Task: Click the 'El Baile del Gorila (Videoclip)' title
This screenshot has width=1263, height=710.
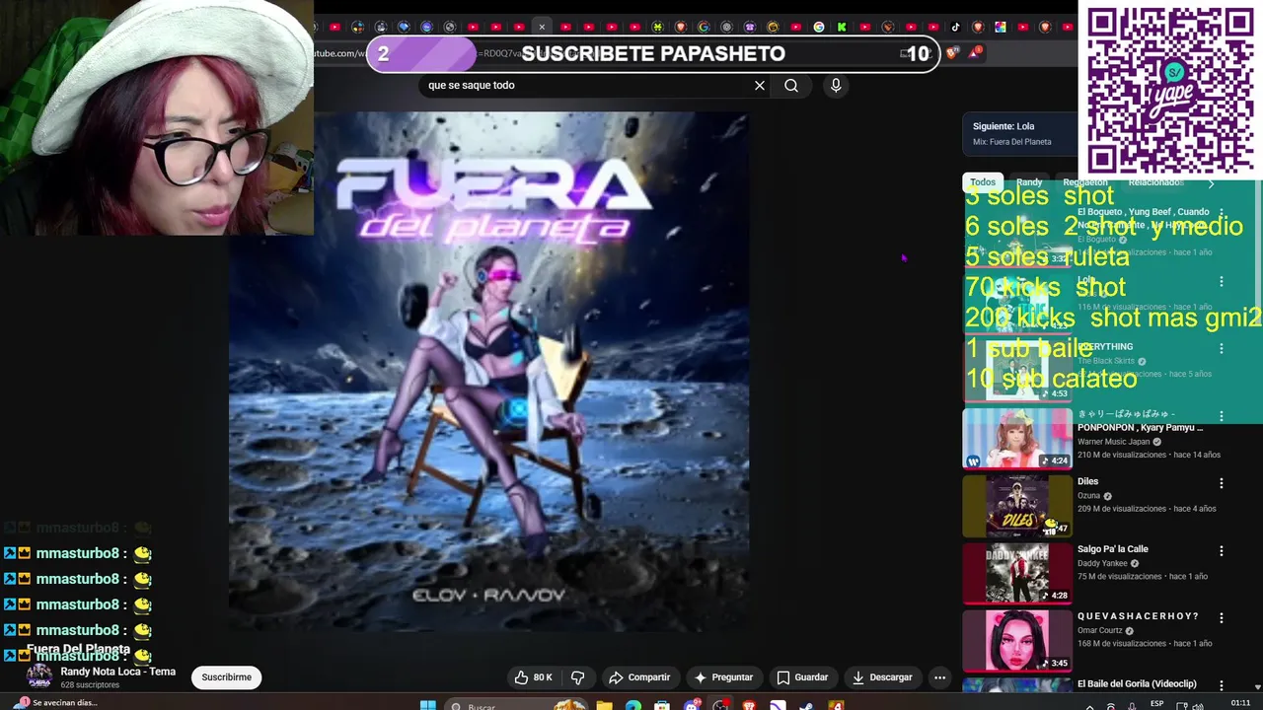Action: point(1137,684)
